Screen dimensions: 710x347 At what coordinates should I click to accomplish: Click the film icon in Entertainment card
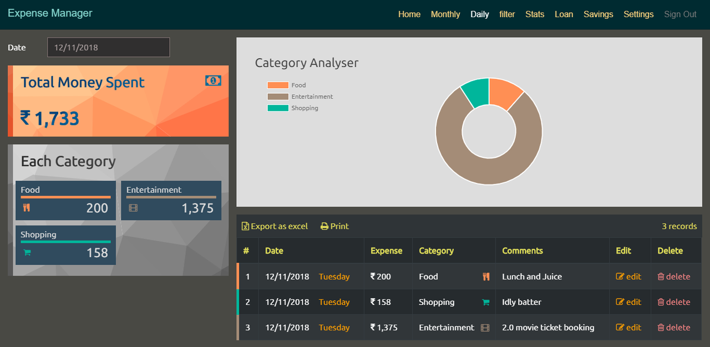[x=133, y=208]
